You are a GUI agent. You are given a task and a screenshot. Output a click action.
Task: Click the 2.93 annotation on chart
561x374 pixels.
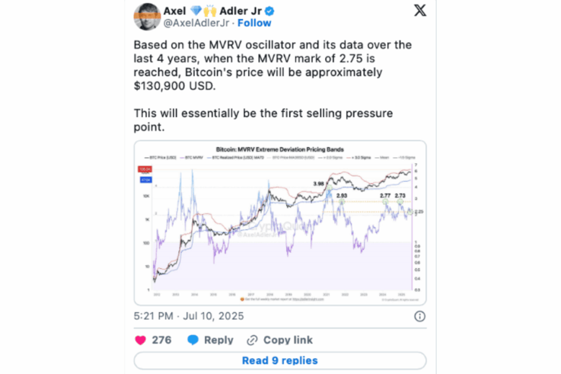coord(342,195)
